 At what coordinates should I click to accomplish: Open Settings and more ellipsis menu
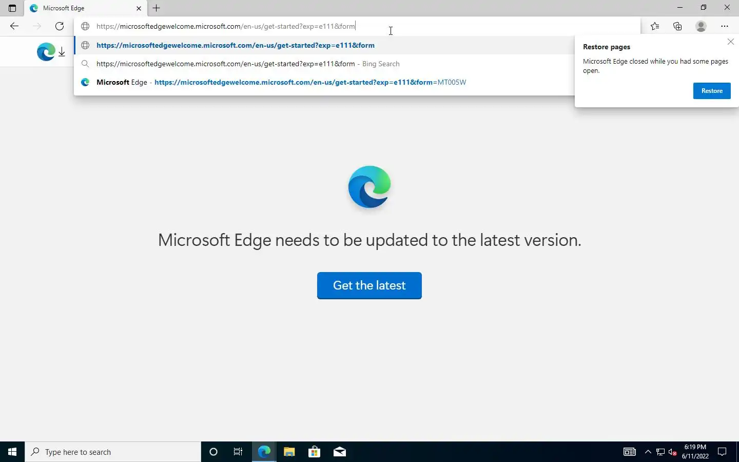(x=725, y=26)
